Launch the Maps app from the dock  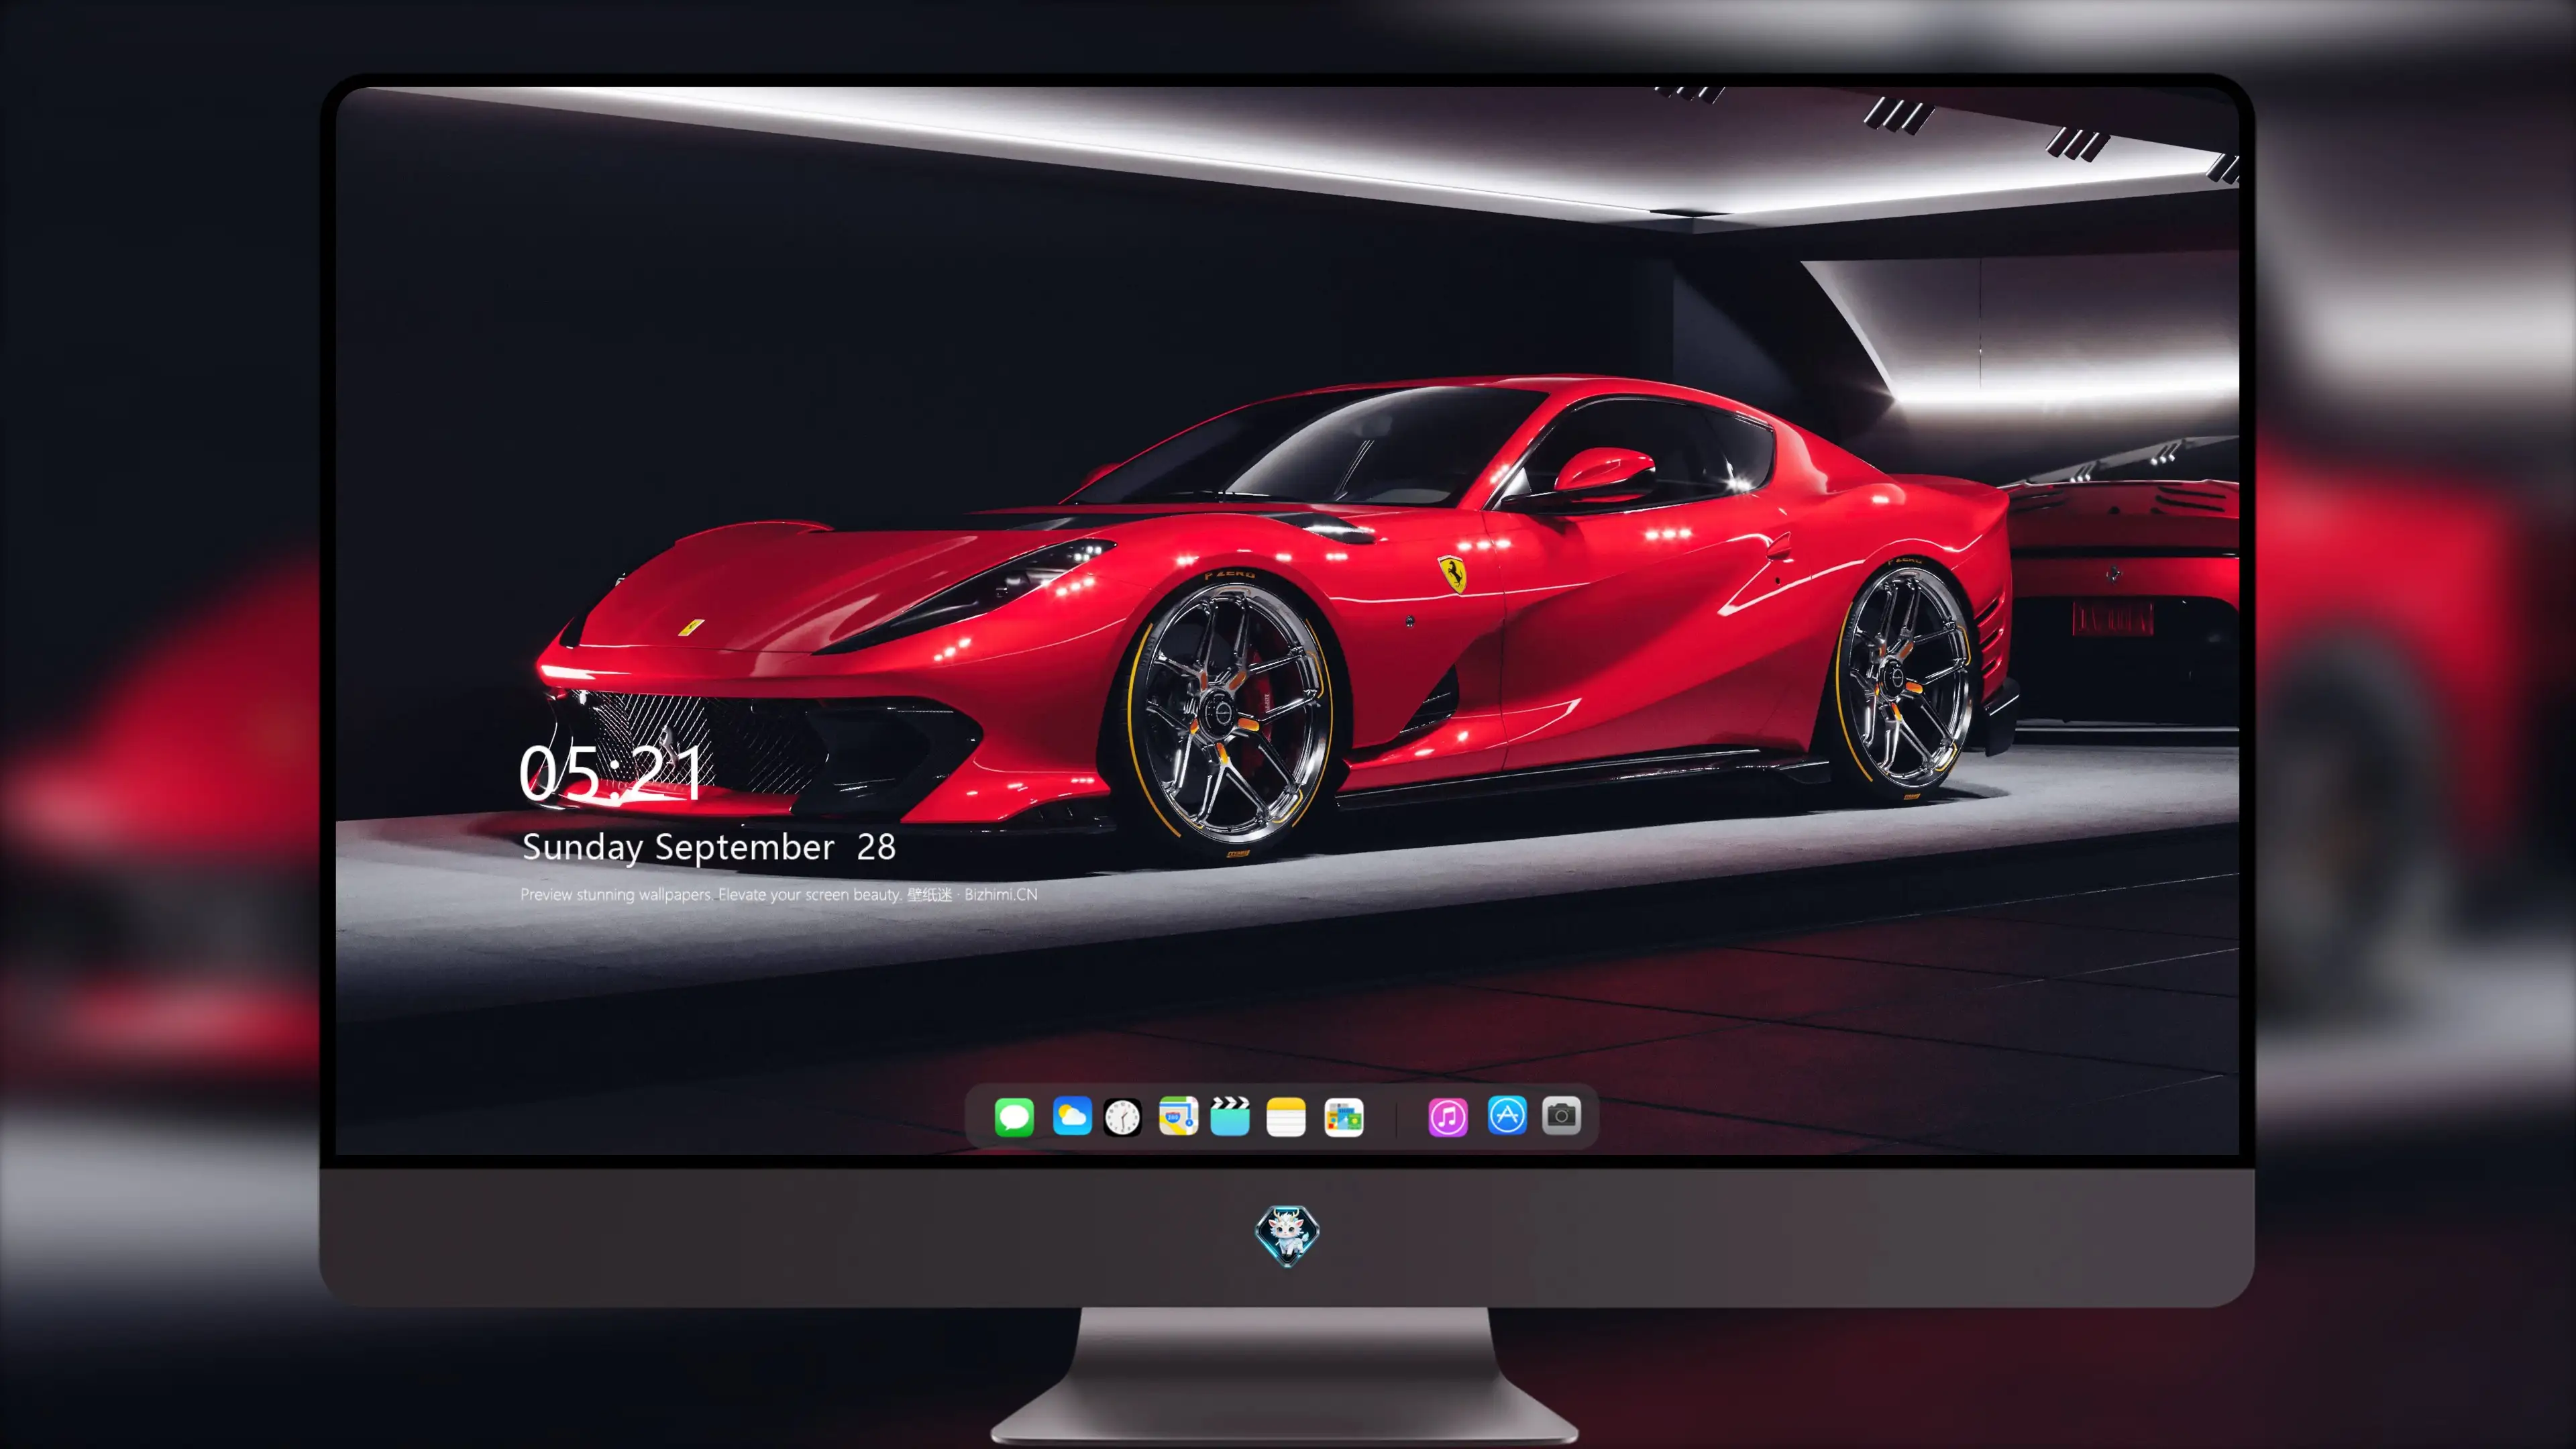[x=1178, y=1116]
